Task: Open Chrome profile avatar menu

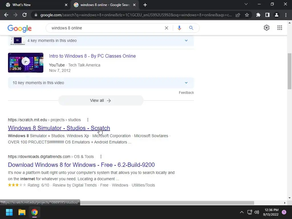Action: tap(277, 15)
